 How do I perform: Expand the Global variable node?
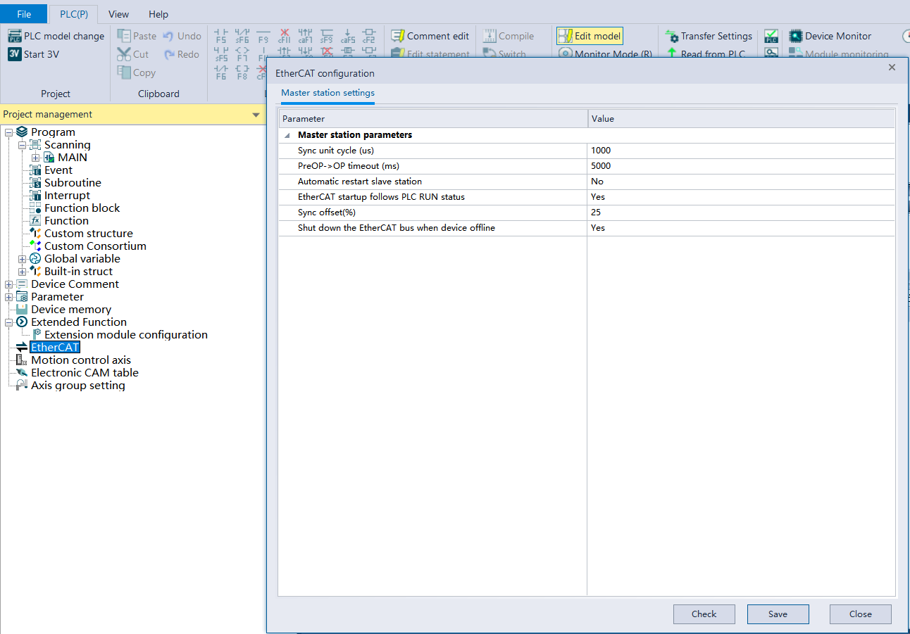tap(23, 259)
